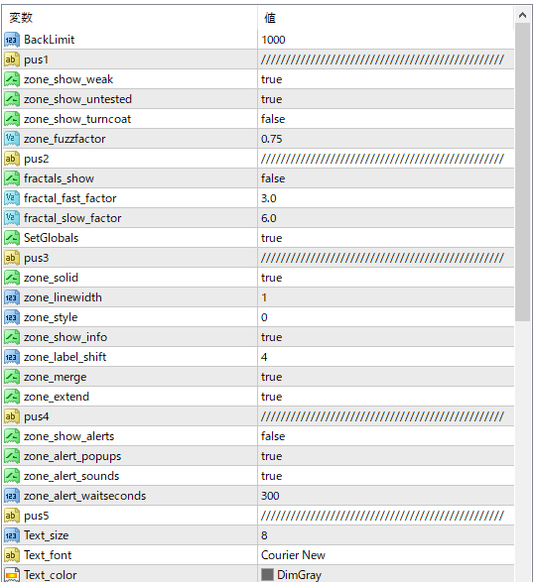Image resolution: width=536 pixels, height=582 pixels.
Task: Select the false value of zone_show_turncoat
Action: tap(273, 119)
